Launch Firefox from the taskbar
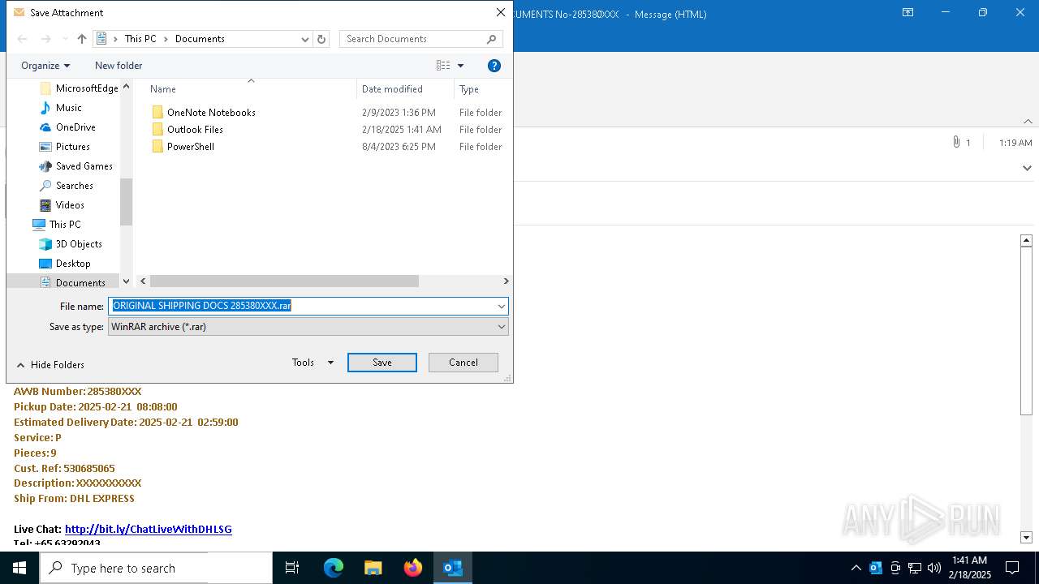This screenshot has width=1039, height=584. pos(412,568)
